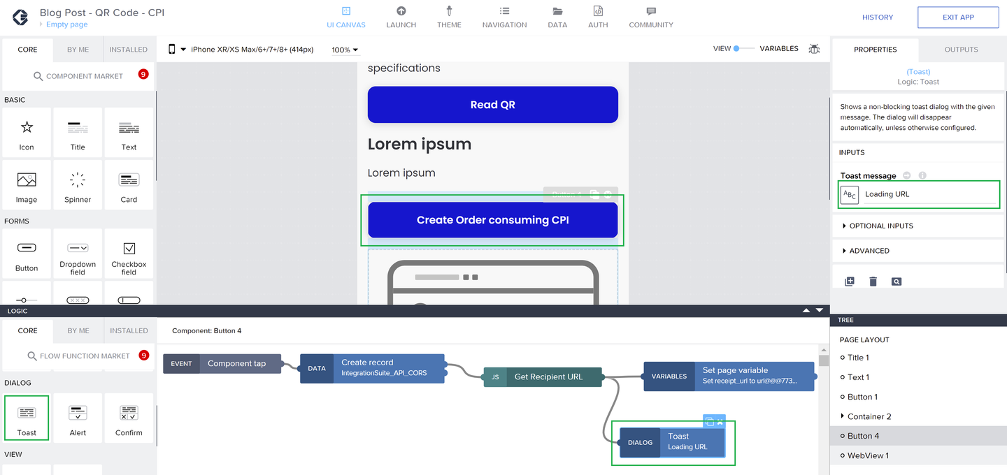Select the Toast dialog flow function
This screenshot has width=1007, height=475.
(x=27, y=418)
